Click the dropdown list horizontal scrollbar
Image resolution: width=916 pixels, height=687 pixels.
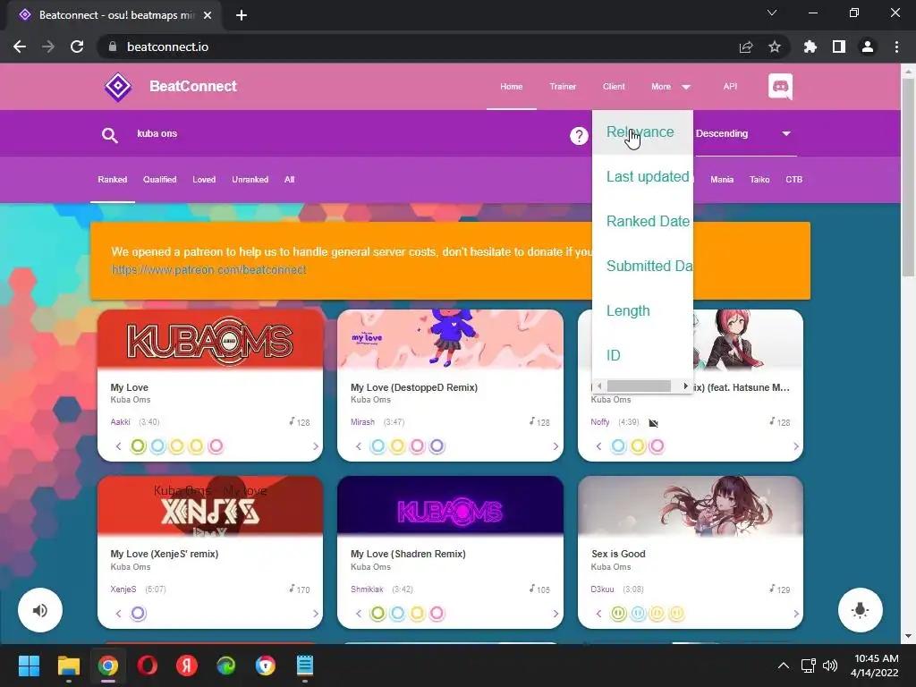(639, 386)
